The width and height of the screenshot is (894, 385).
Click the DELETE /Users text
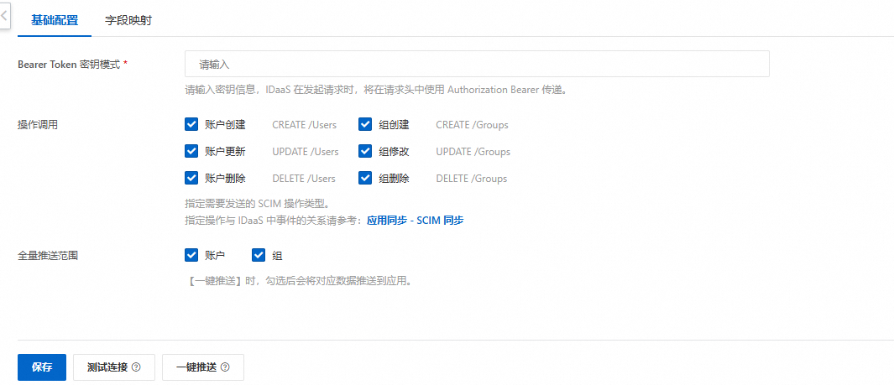(x=304, y=179)
